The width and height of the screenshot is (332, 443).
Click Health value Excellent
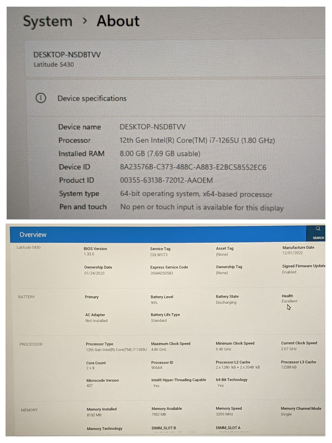[289, 301]
